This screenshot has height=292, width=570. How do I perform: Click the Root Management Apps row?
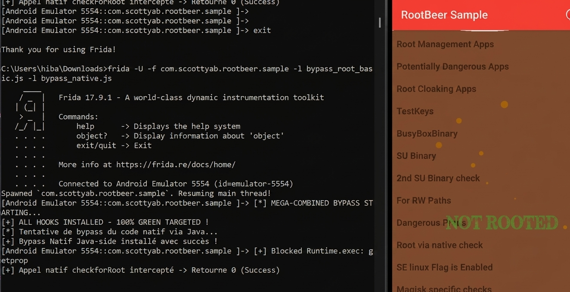(x=481, y=44)
